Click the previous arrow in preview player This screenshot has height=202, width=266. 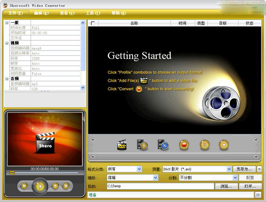click(24, 186)
